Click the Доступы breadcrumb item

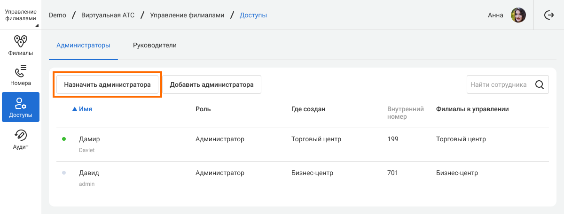coord(253,15)
